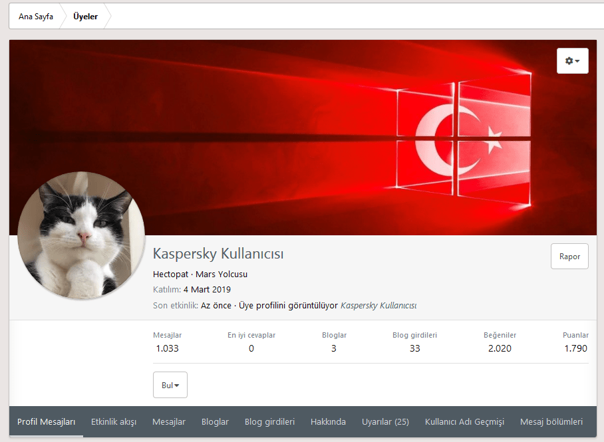Open the Mesaj bölümleri tab
This screenshot has height=442, width=604.
tap(551, 421)
